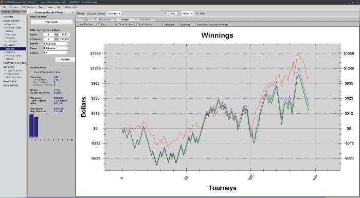Click the maximum # Players input field
This screenshot has height=198, width=360.
[64, 39]
